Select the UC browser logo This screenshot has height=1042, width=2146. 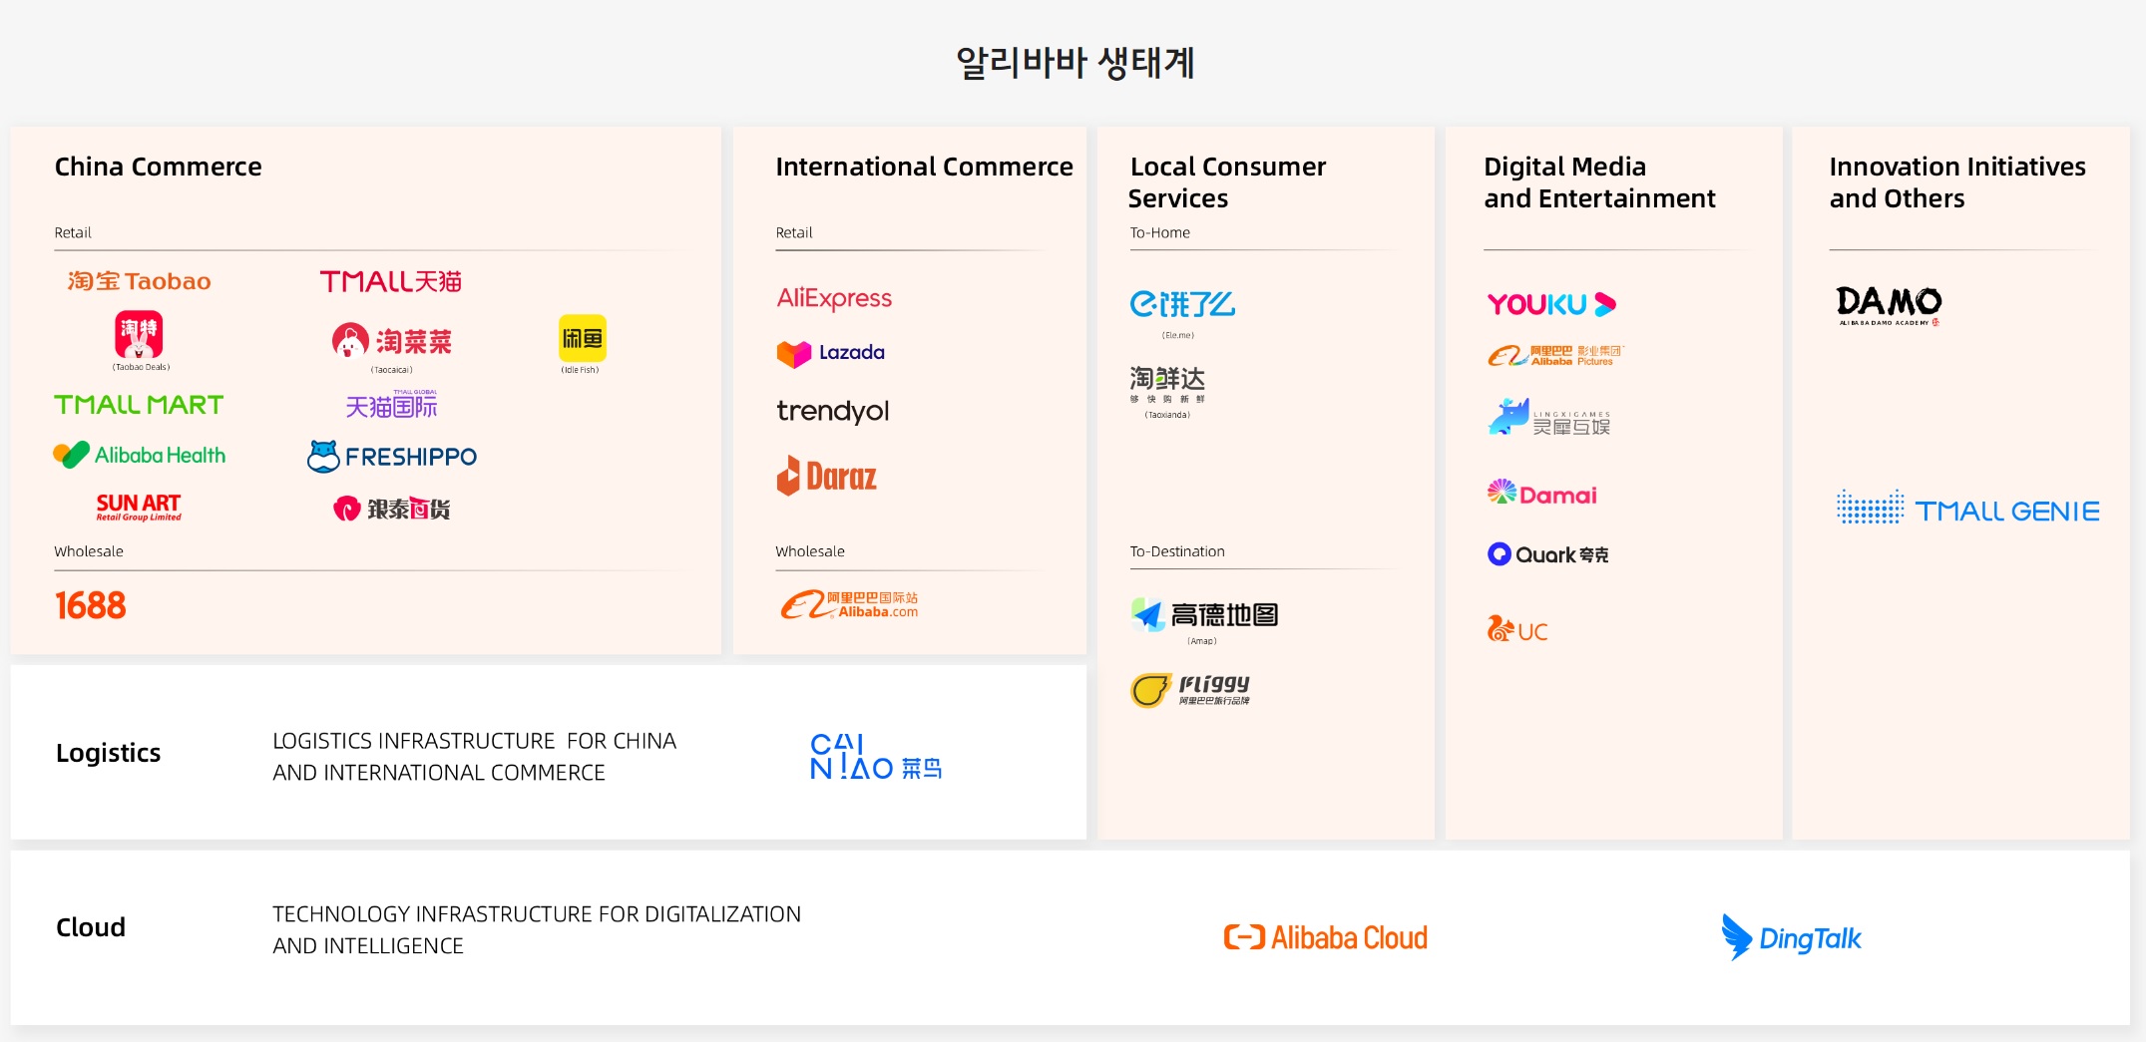1517,629
